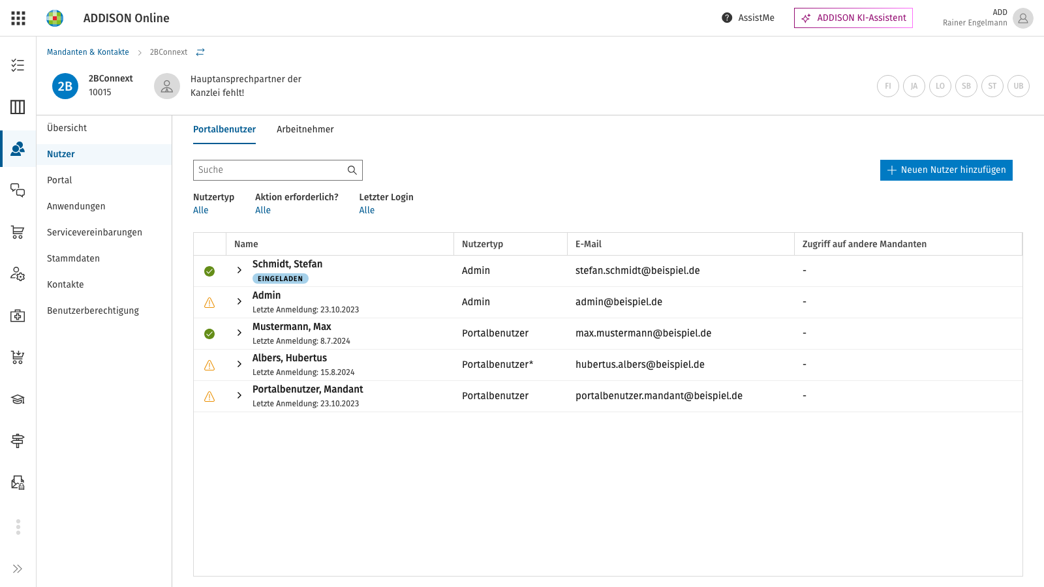Viewport: 1044px width, 587px height.
Task: Open the columns board sidebar icon
Action: (x=18, y=107)
